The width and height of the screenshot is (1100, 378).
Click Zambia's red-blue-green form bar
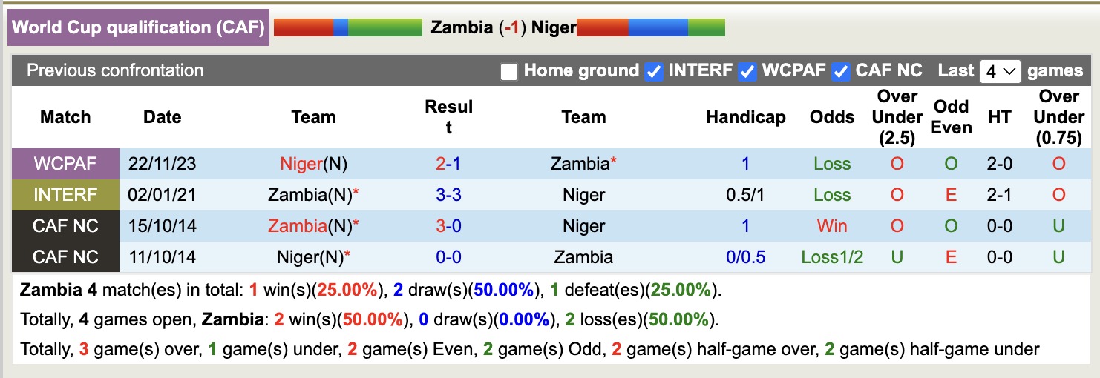coord(348,28)
